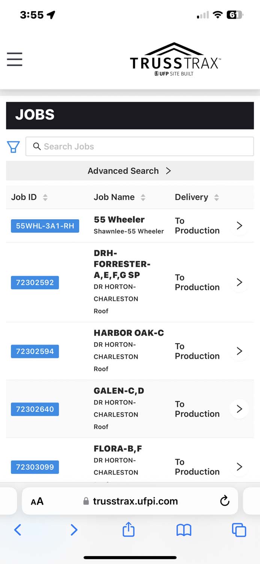
Task: Open the hamburger navigation menu
Action: coord(15,59)
